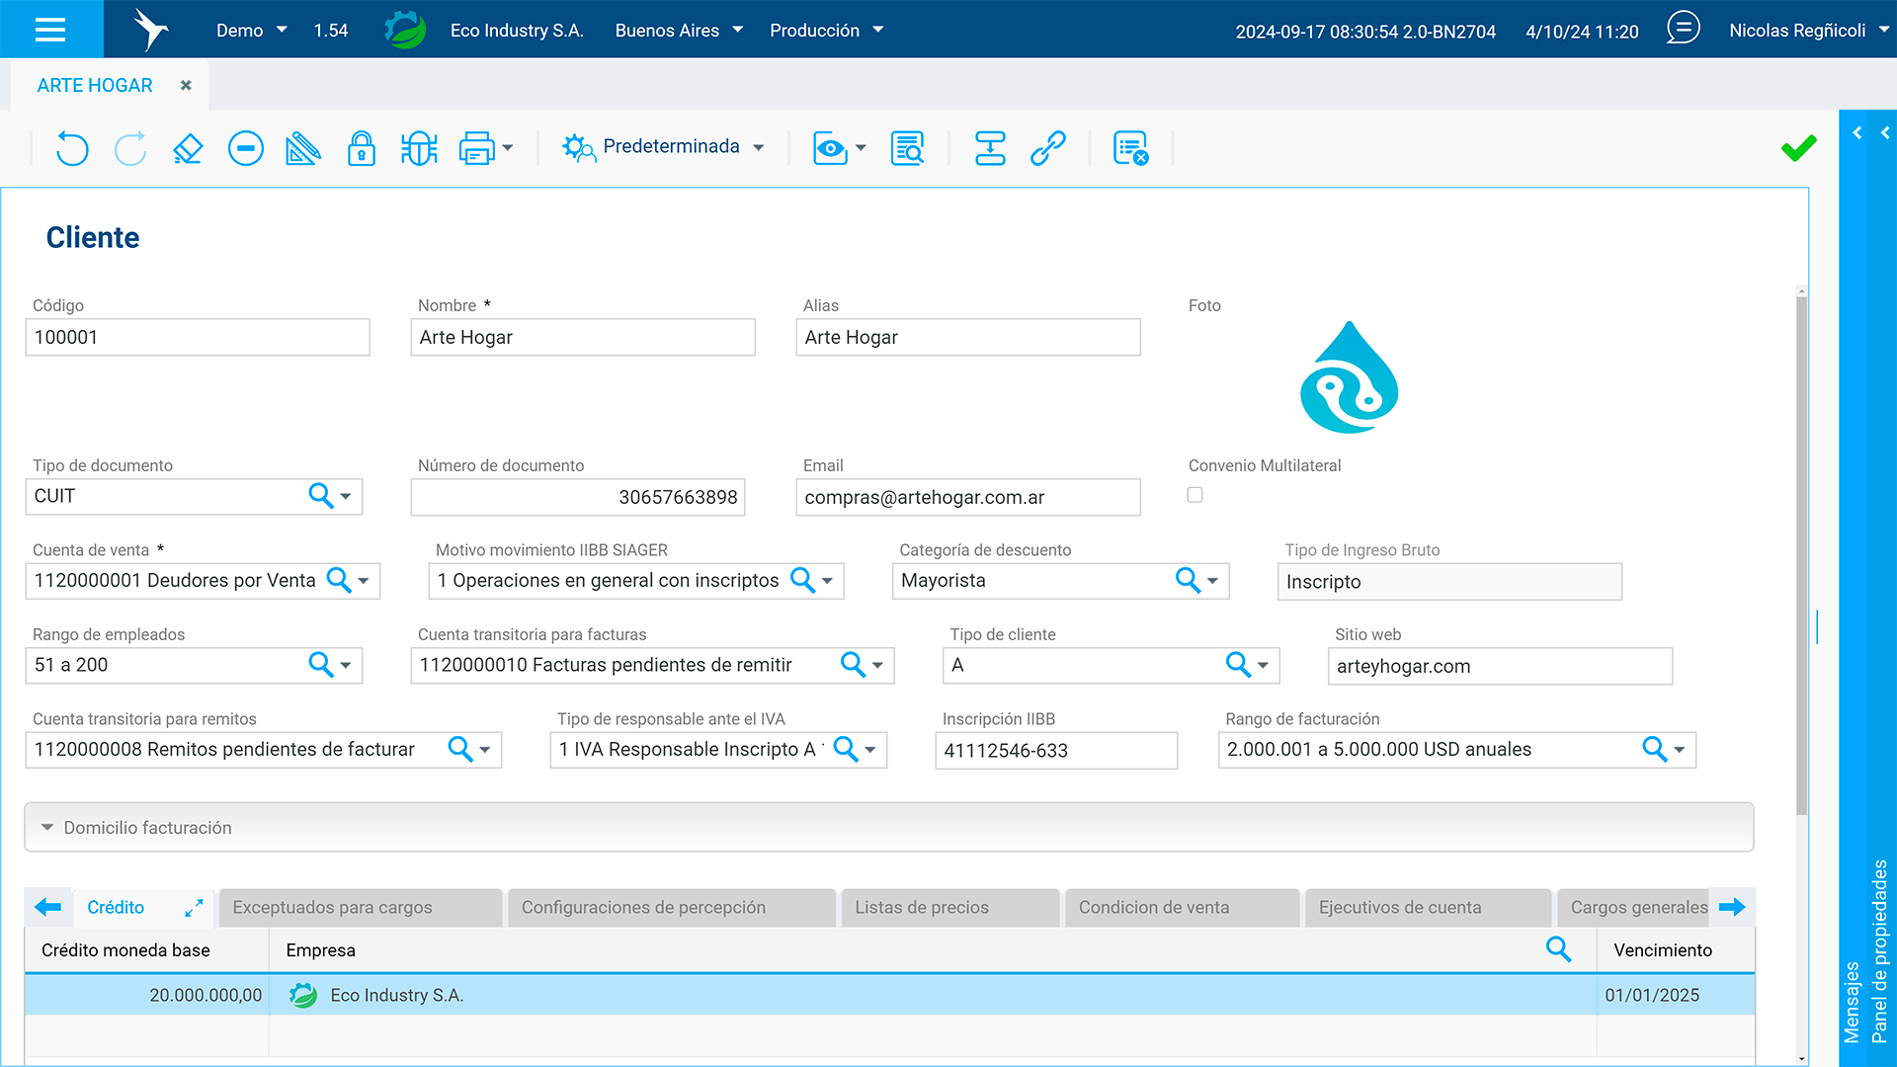Expand the Tipo de documento dropdown arrow

(346, 497)
